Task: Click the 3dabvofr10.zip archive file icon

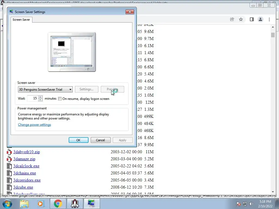Action: [9, 152]
